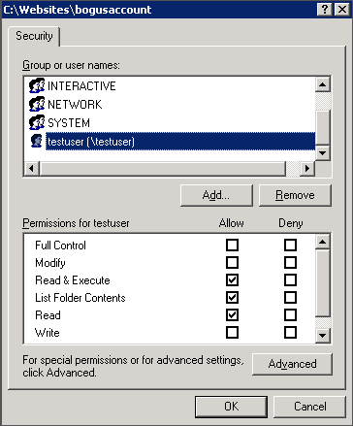
Task: Click the Add... button
Action: coord(216,195)
